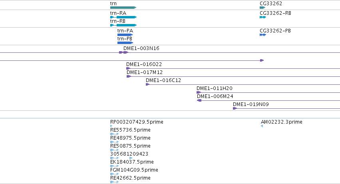
Task: Click the DME1-016O22 clone start arrow
Action: 128,68
